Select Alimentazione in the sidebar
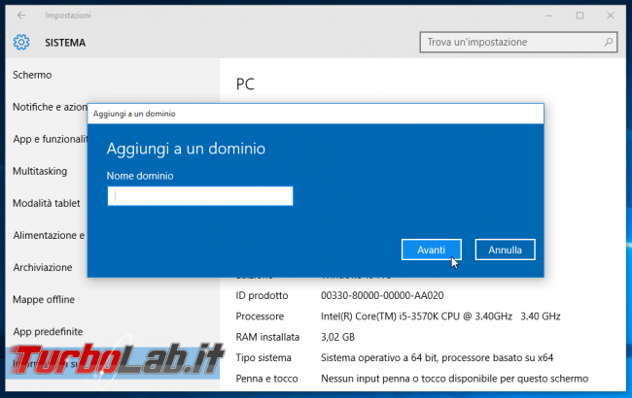The width and height of the screenshot is (632, 398). (x=49, y=235)
